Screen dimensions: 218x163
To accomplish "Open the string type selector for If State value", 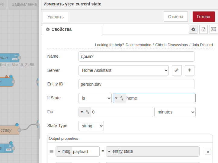I will (119, 98).
